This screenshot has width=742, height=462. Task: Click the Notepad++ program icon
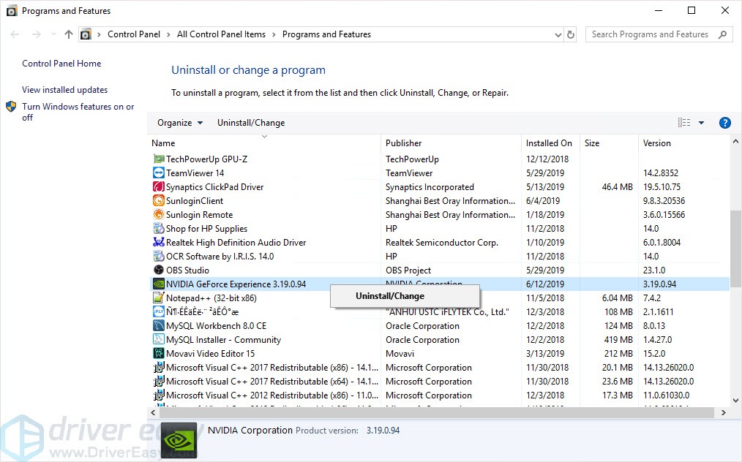[158, 298]
